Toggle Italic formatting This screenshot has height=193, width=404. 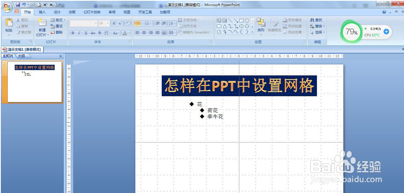[79, 33]
